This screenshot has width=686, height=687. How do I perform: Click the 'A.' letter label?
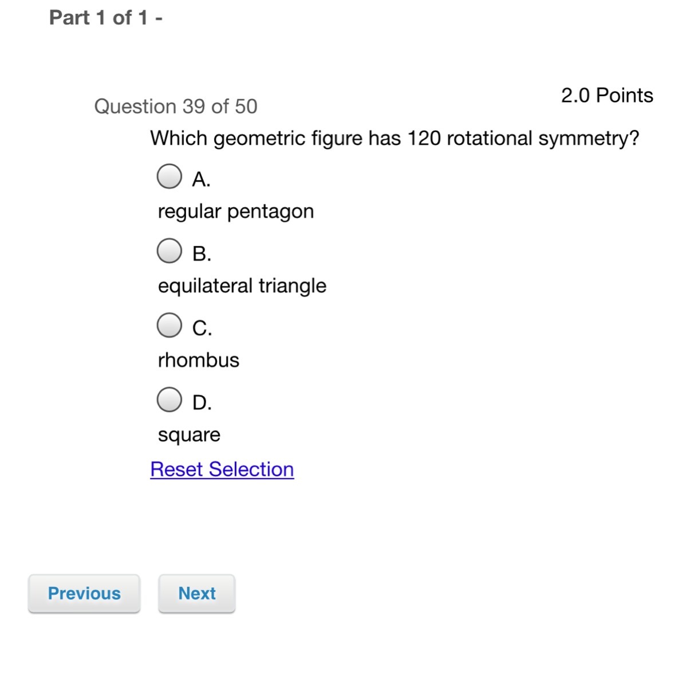202,180
